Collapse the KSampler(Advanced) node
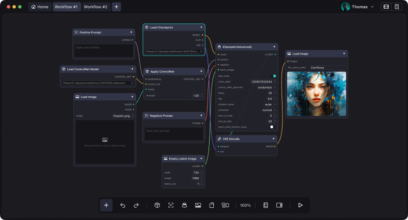 tap(274, 47)
